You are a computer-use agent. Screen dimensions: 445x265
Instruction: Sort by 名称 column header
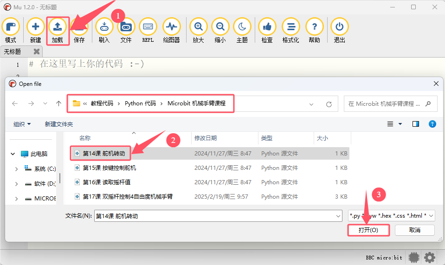tap(84, 138)
